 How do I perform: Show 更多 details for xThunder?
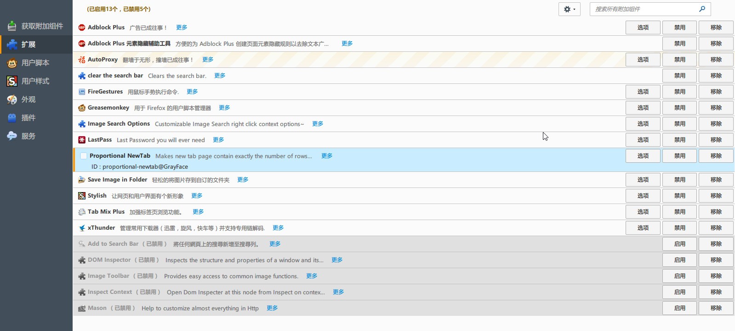(x=278, y=228)
